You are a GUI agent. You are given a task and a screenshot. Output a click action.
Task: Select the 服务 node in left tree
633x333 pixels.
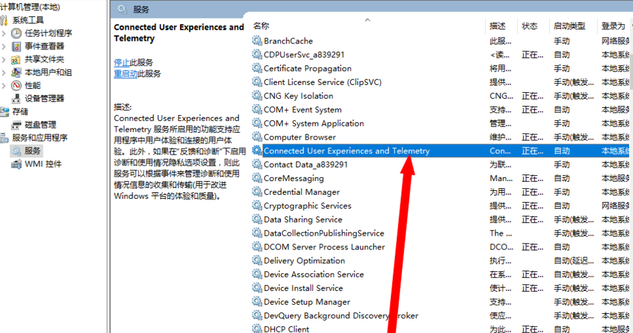pyautogui.click(x=32, y=151)
